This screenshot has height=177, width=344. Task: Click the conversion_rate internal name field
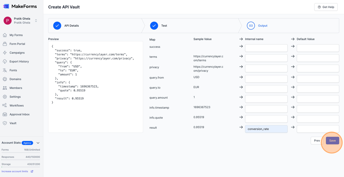266,129
